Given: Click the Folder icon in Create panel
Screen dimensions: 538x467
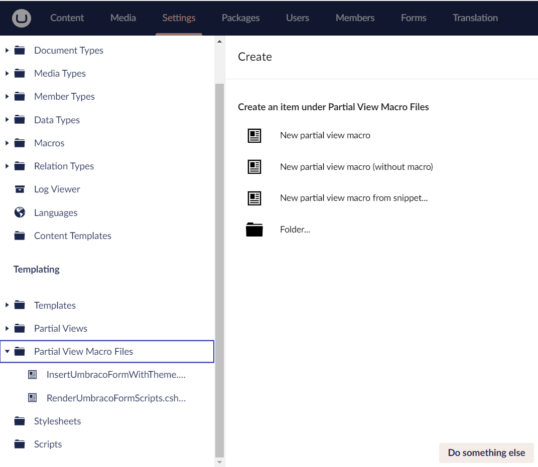Looking at the screenshot, I should point(254,229).
